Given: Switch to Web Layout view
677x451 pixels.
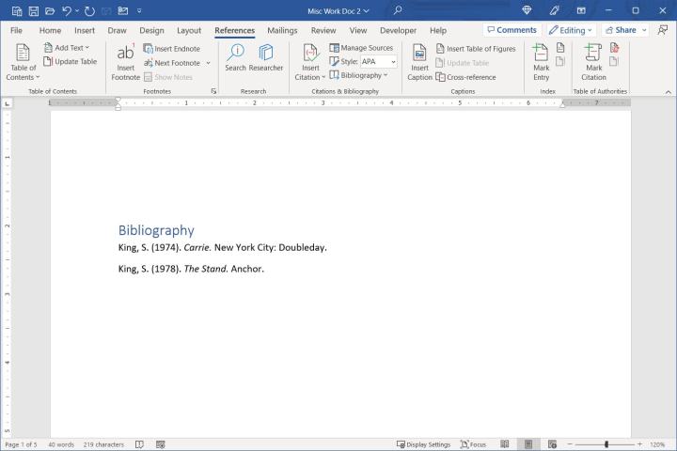Looking at the screenshot, I should click(x=551, y=444).
